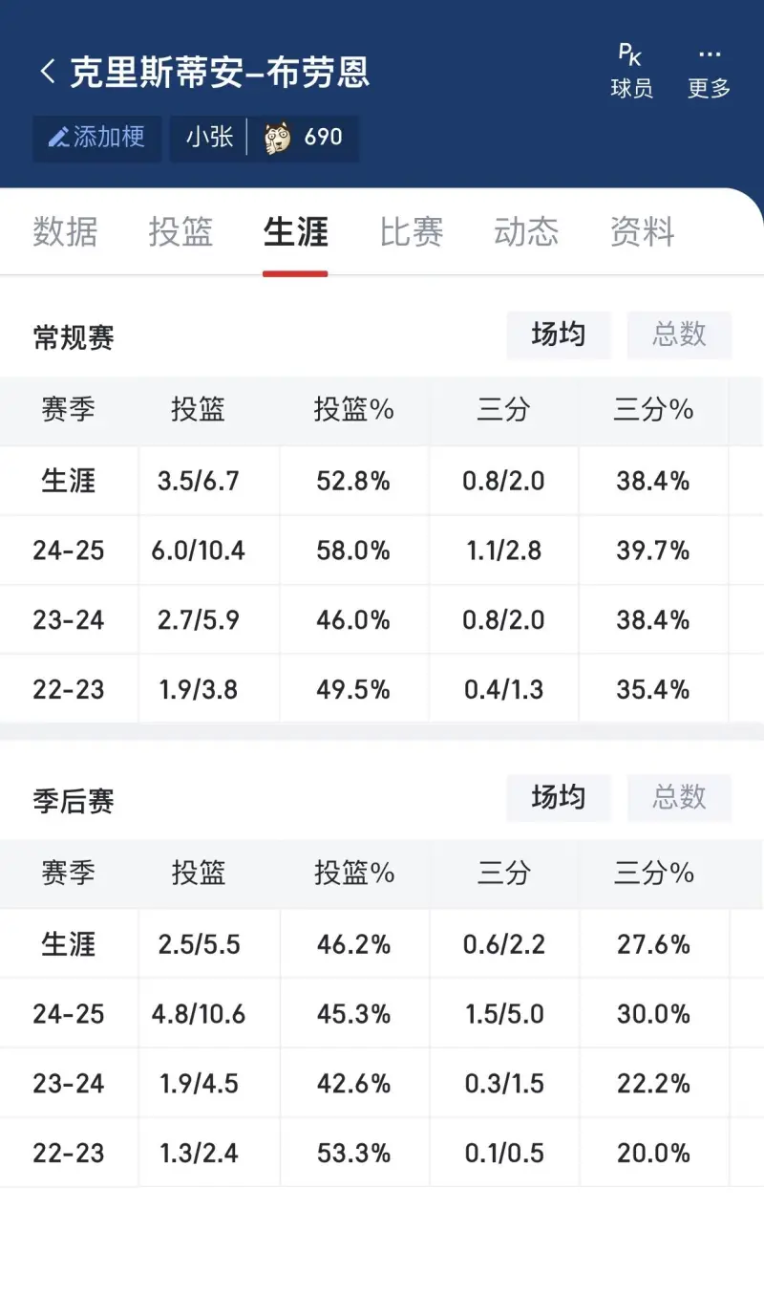Viewport: 764px width, 1296px height.
Task: Open the PK 球员 comparison icon
Action: pos(631,71)
